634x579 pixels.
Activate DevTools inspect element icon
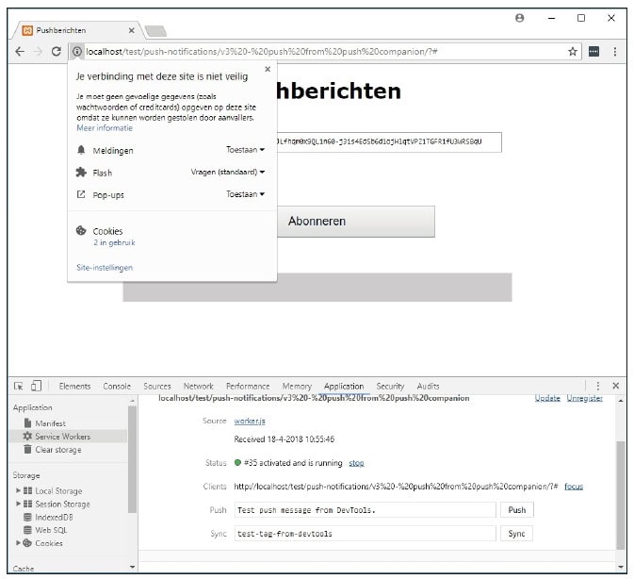[18, 386]
